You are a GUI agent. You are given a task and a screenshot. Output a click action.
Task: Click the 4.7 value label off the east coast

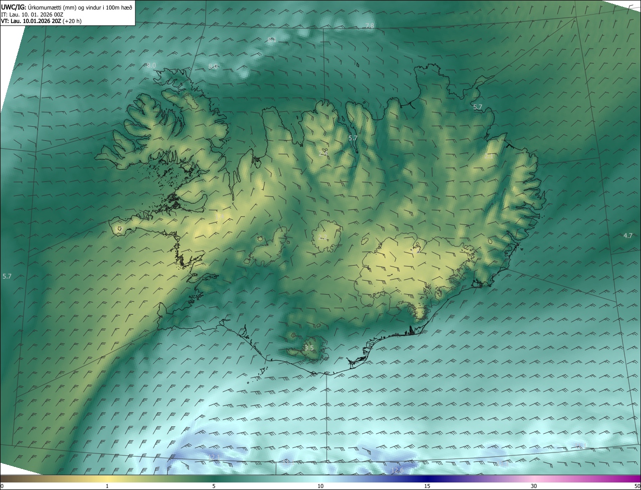(x=628, y=235)
